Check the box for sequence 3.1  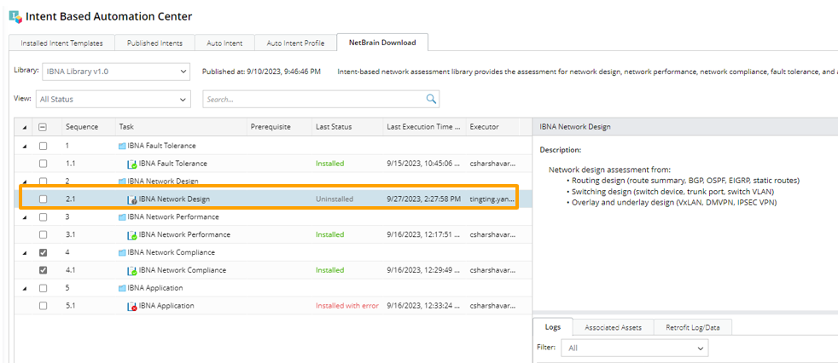click(44, 234)
